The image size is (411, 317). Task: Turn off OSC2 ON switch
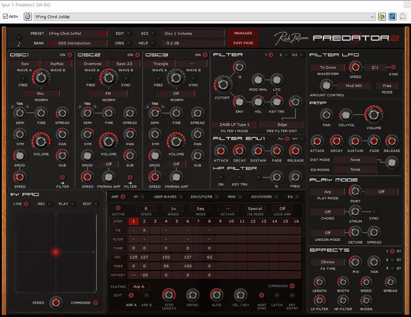pyautogui.click(x=137, y=55)
